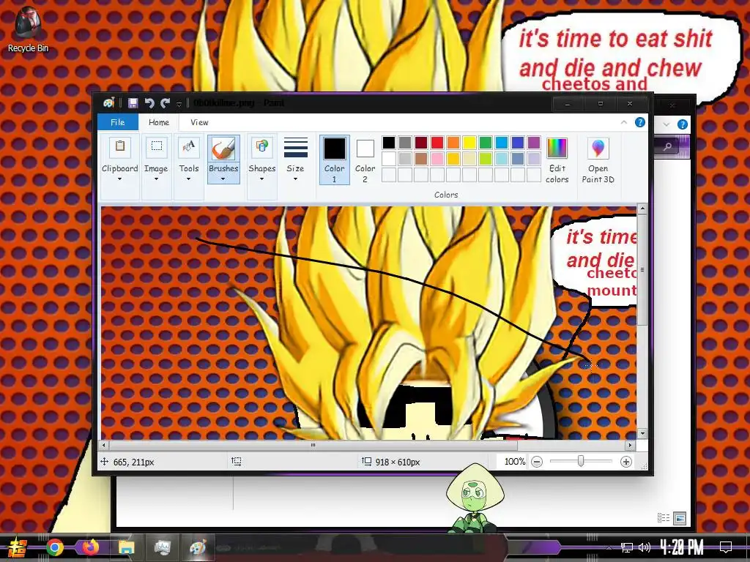This screenshot has height=562, width=750.
Task: Switch to the View ribbon tab
Action: (x=199, y=122)
